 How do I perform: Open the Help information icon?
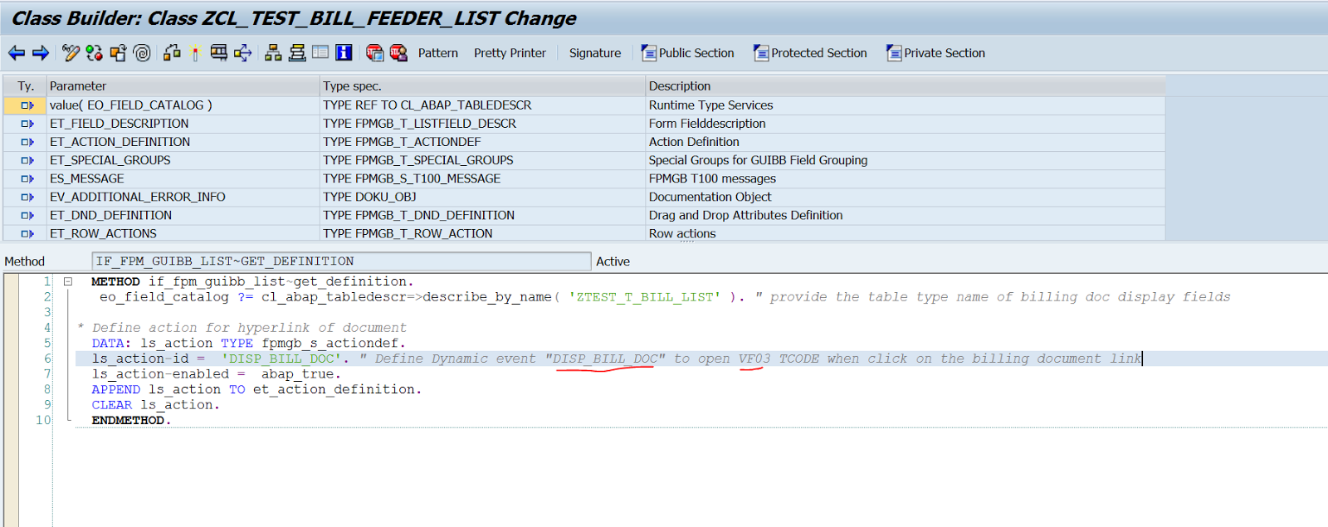click(344, 53)
